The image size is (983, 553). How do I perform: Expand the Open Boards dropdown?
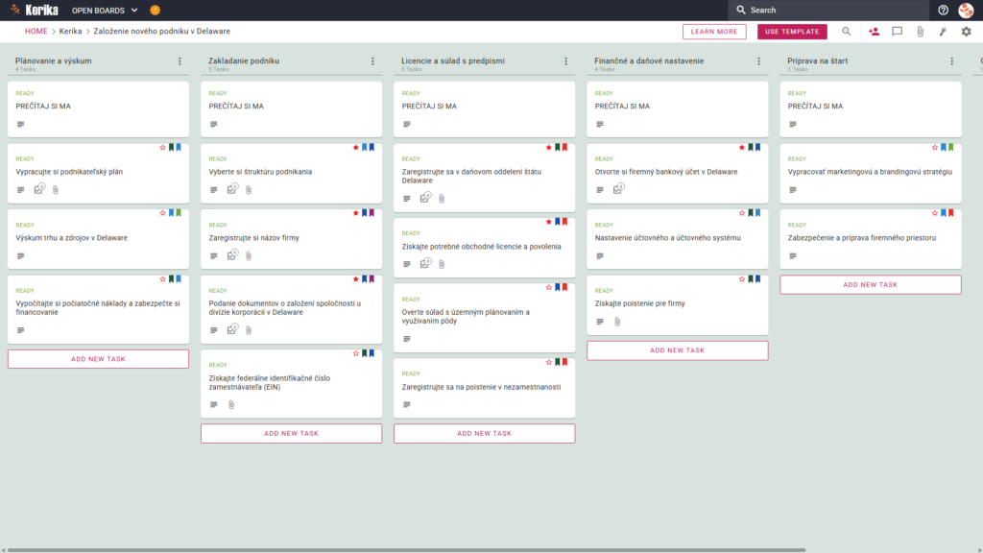105,10
